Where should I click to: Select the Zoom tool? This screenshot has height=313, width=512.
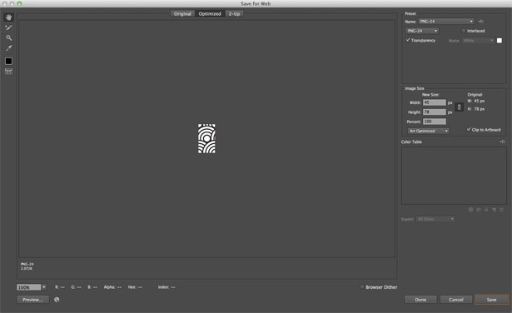pos(9,37)
